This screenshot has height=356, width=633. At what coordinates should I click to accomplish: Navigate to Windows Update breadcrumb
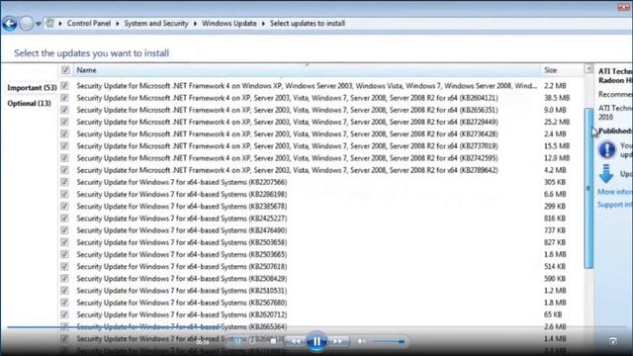pyautogui.click(x=228, y=24)
